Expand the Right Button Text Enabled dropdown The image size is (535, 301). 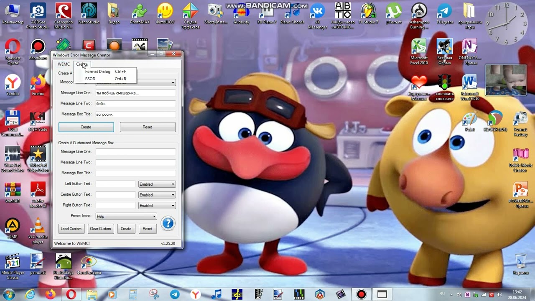pyautogui.click(x=157, y=206)
